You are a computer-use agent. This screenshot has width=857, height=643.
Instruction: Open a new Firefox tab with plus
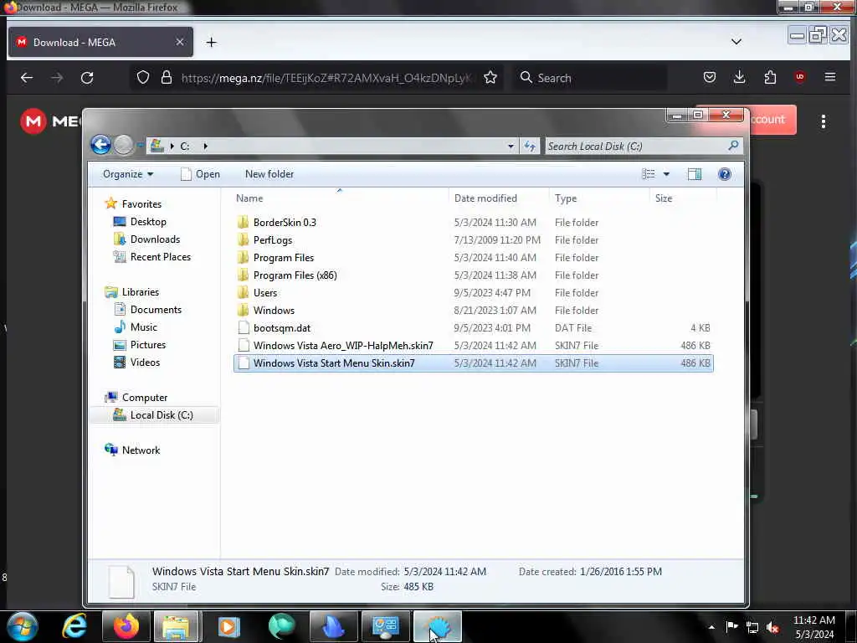click(x=212, y=42)
